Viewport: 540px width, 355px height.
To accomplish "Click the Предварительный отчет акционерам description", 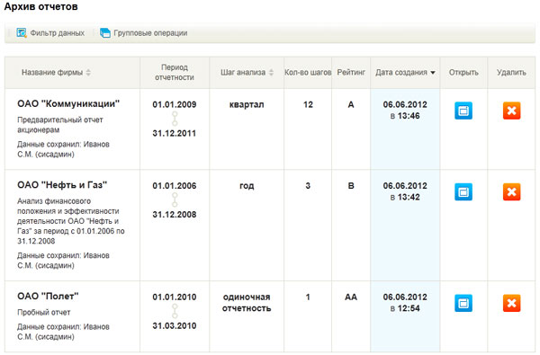I will tap(60, 125).
